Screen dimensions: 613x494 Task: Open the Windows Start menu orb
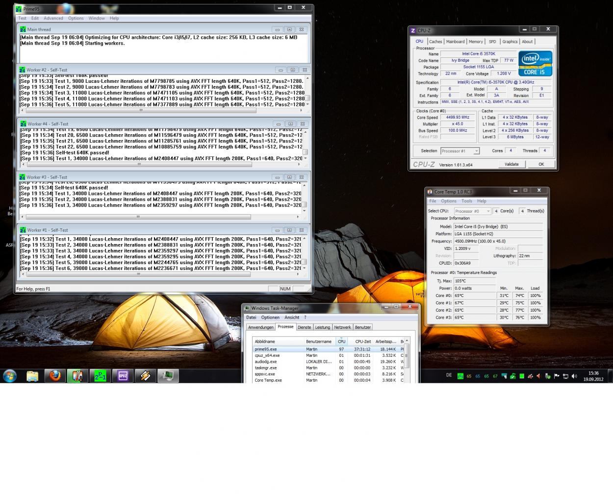pyautogui.click(x=10, y=376)
